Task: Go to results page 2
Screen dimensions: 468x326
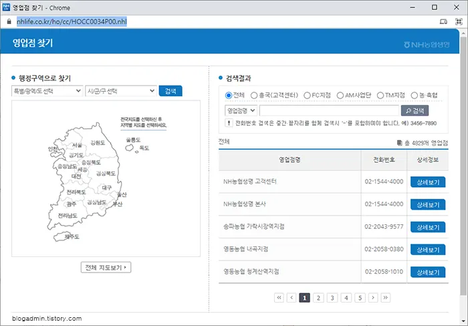Action: pos(318,298)
